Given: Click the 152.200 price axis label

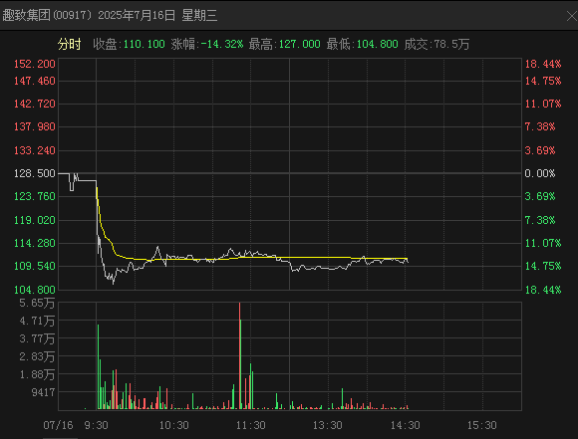Looking at the screenshot, I should coord(35,64).
